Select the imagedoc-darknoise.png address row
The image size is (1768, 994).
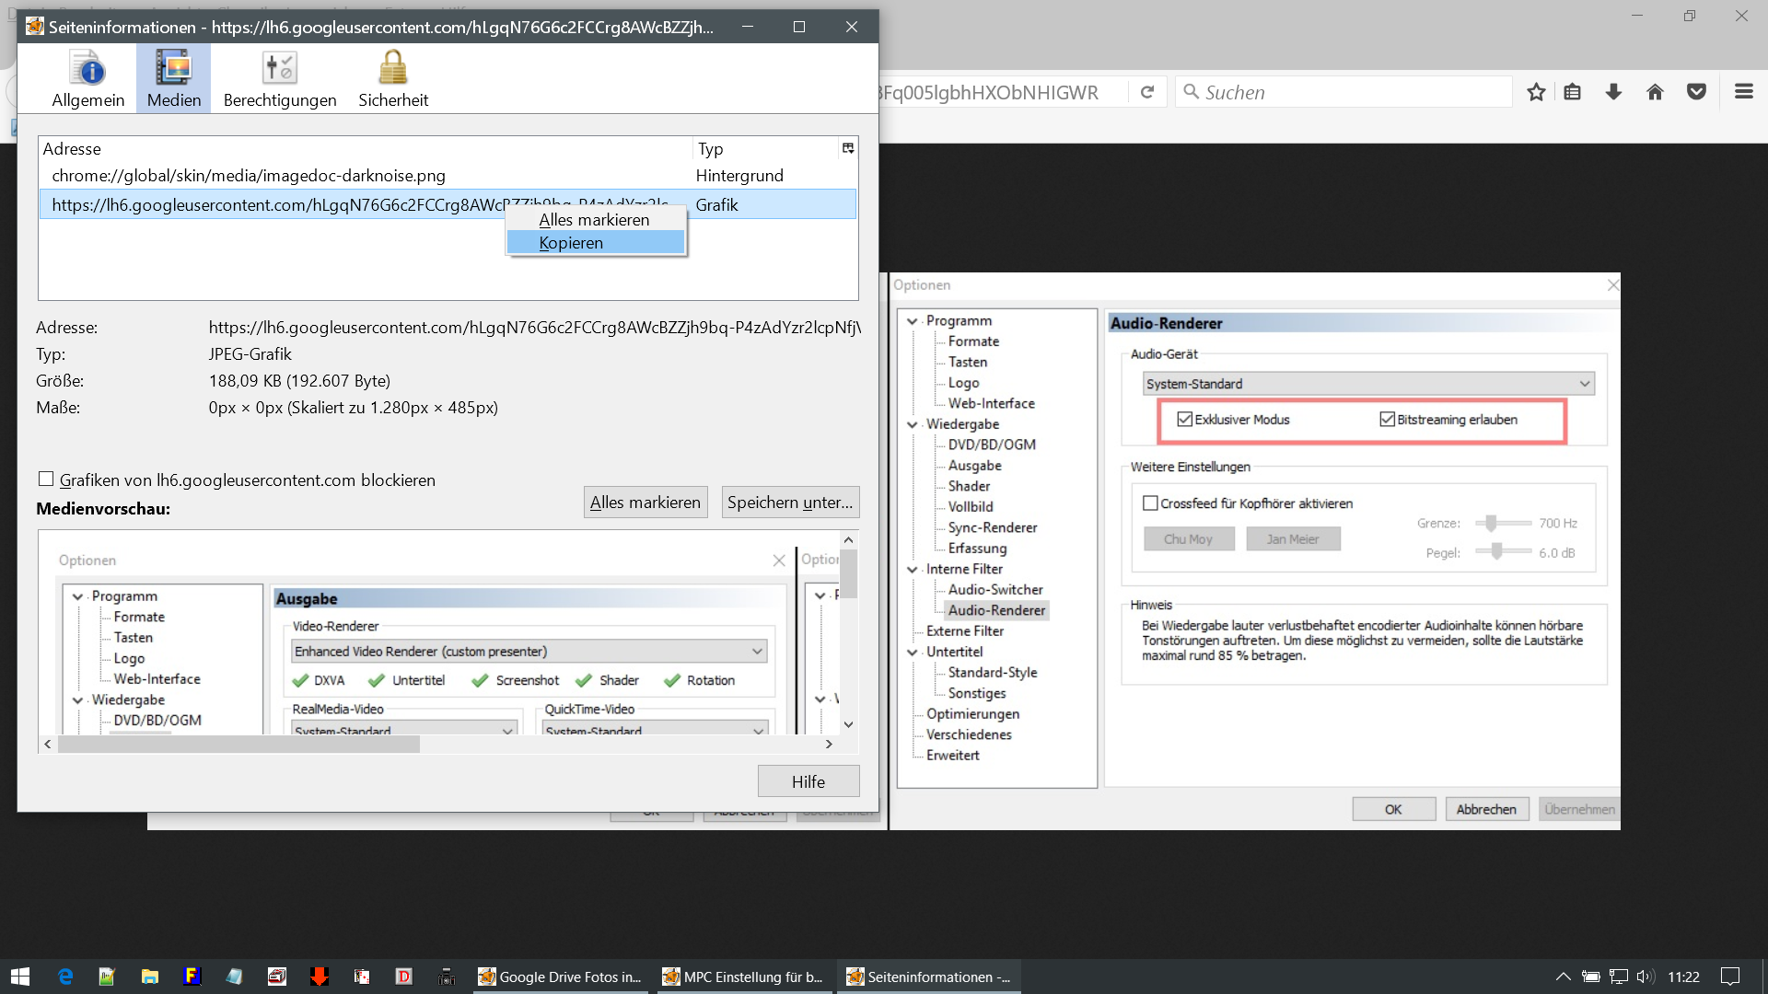249,176
